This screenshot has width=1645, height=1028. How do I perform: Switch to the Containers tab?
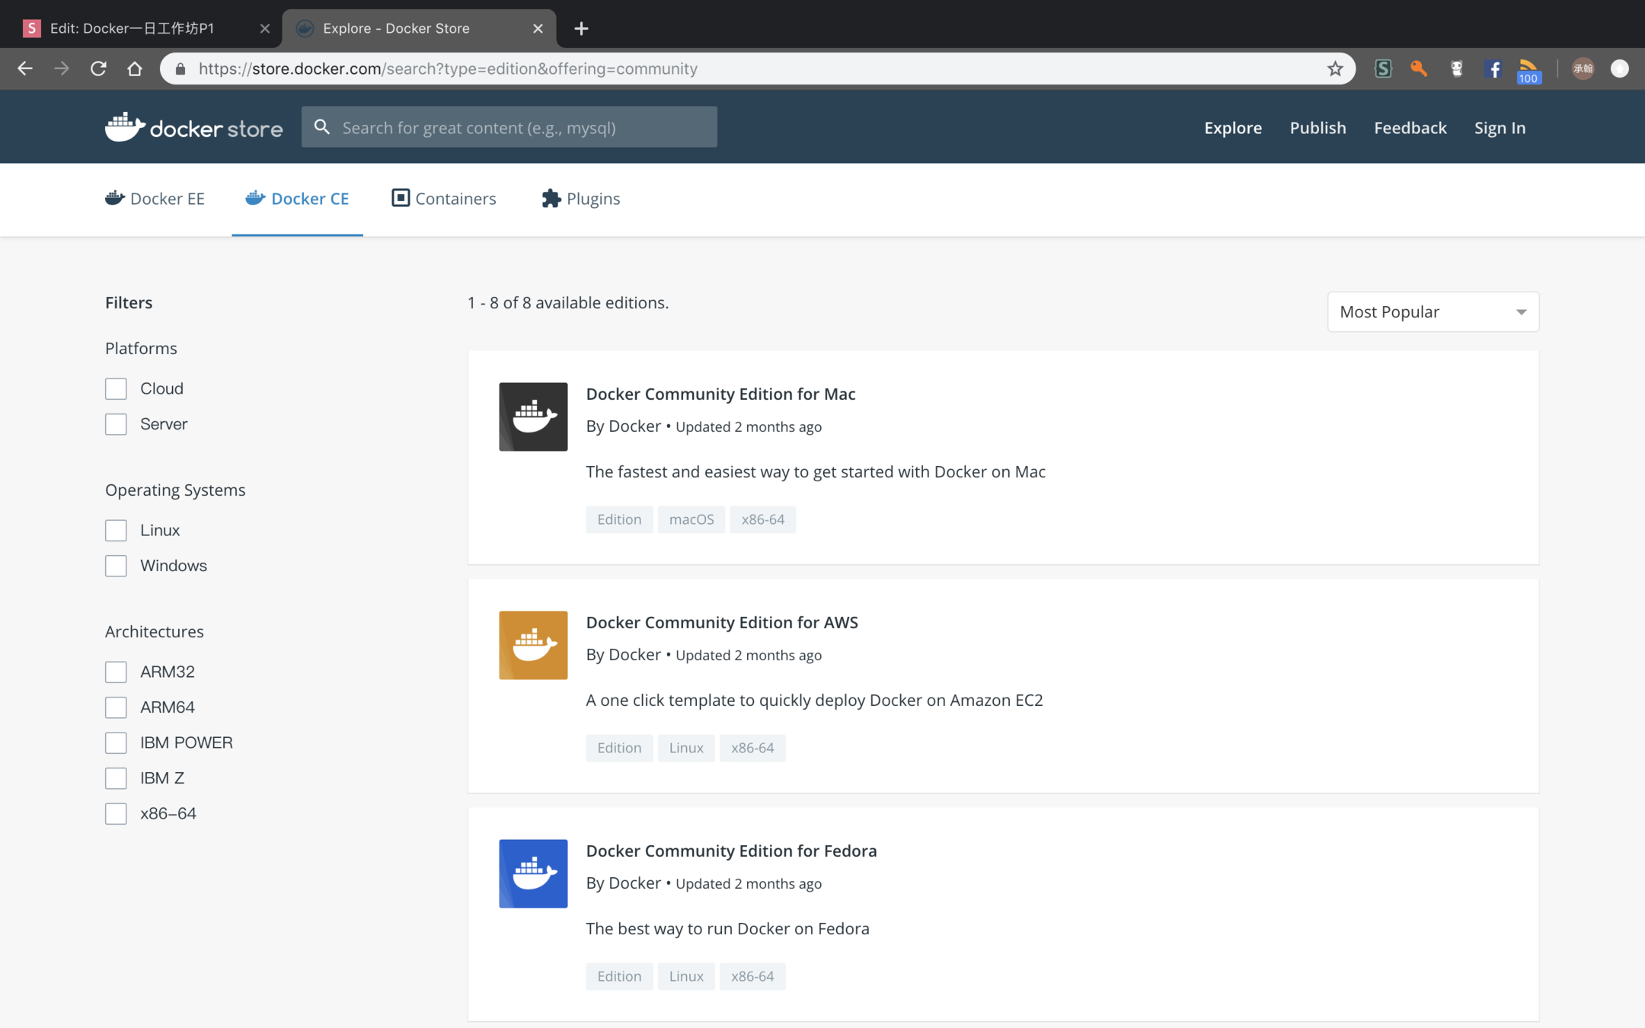444,199
